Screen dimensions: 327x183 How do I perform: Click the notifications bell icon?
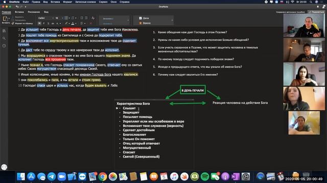318,7
